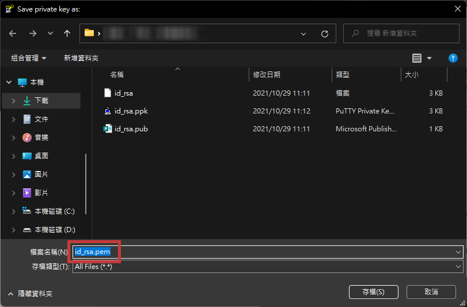Hide folders with 隱藏資料夾 toggle

pyautogui.click(x=31, y=294)
